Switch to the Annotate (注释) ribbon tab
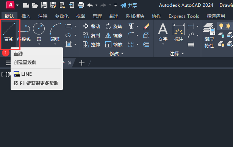Image resolution: width=233 pixels, height=147 pixels. (x=43, y=16)
